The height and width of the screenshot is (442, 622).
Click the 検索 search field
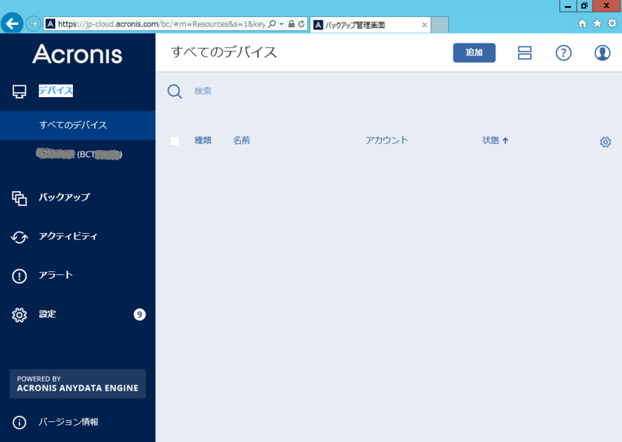202,91
